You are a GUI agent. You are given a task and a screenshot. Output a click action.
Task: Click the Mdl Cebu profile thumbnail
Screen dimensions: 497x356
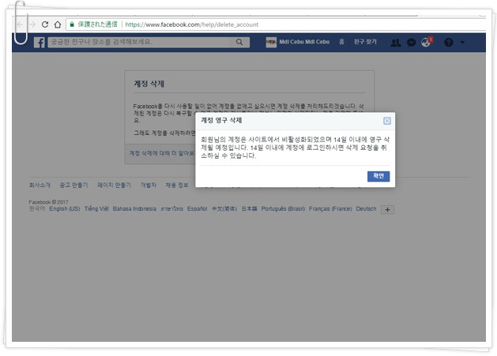point(271,42)
